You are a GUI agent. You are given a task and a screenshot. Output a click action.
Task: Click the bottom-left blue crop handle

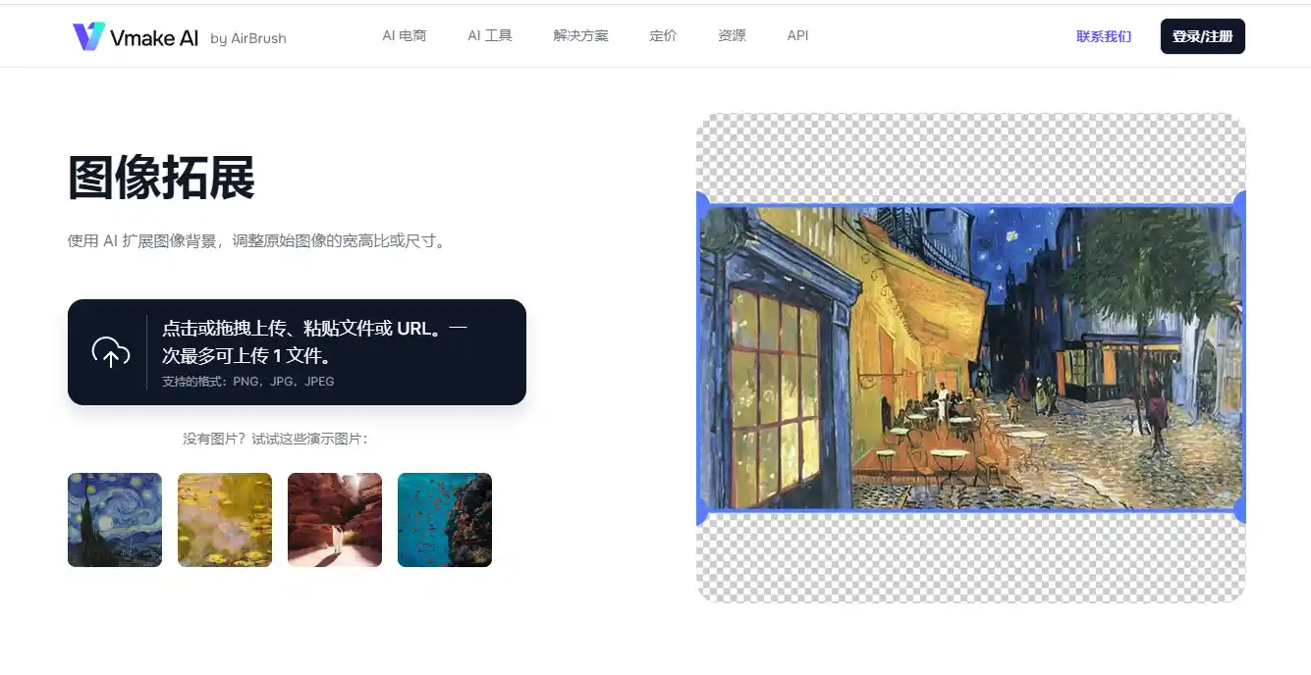point(701,510)
